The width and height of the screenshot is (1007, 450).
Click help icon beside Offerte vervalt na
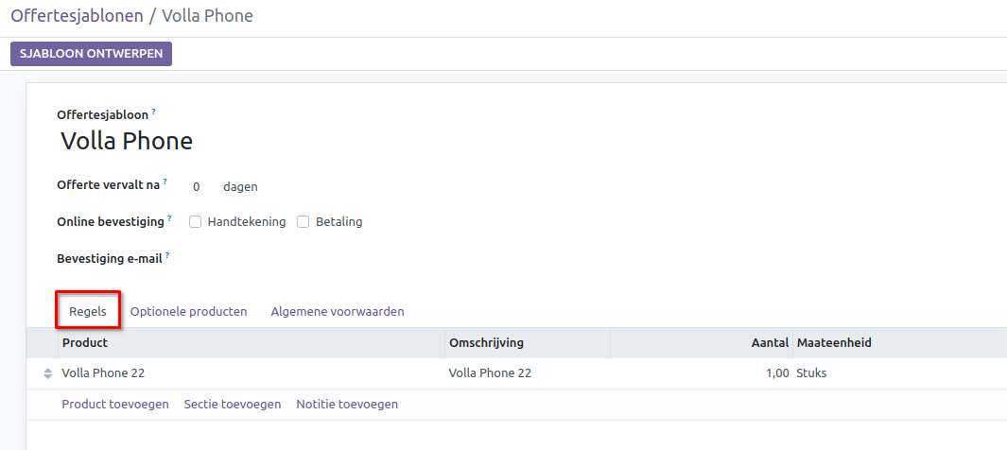coord(165,182)
